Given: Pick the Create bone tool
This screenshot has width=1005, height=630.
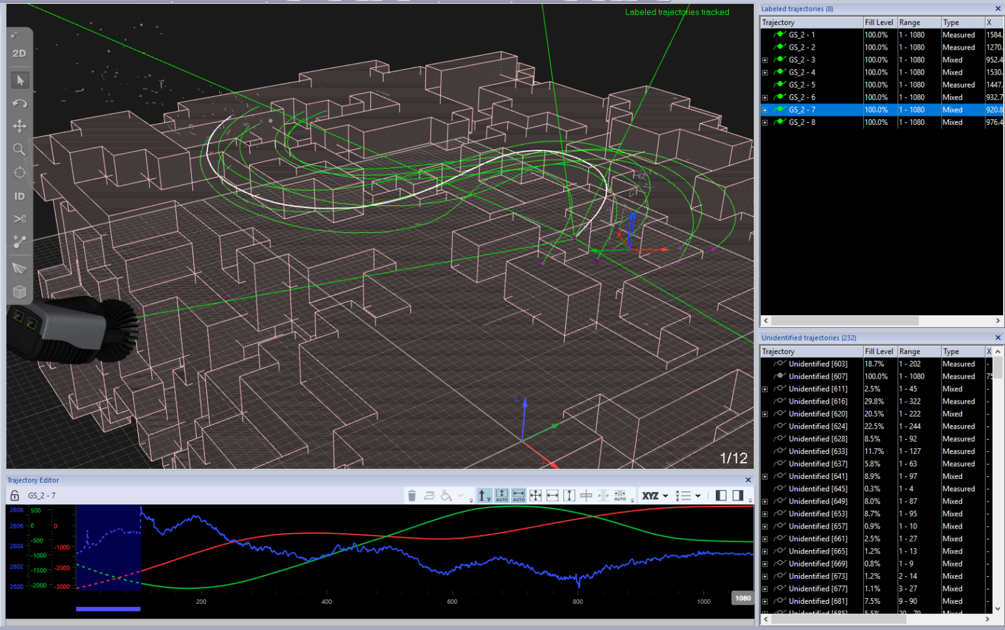Looking at the screenshot, I should click(x=20, y=243).
